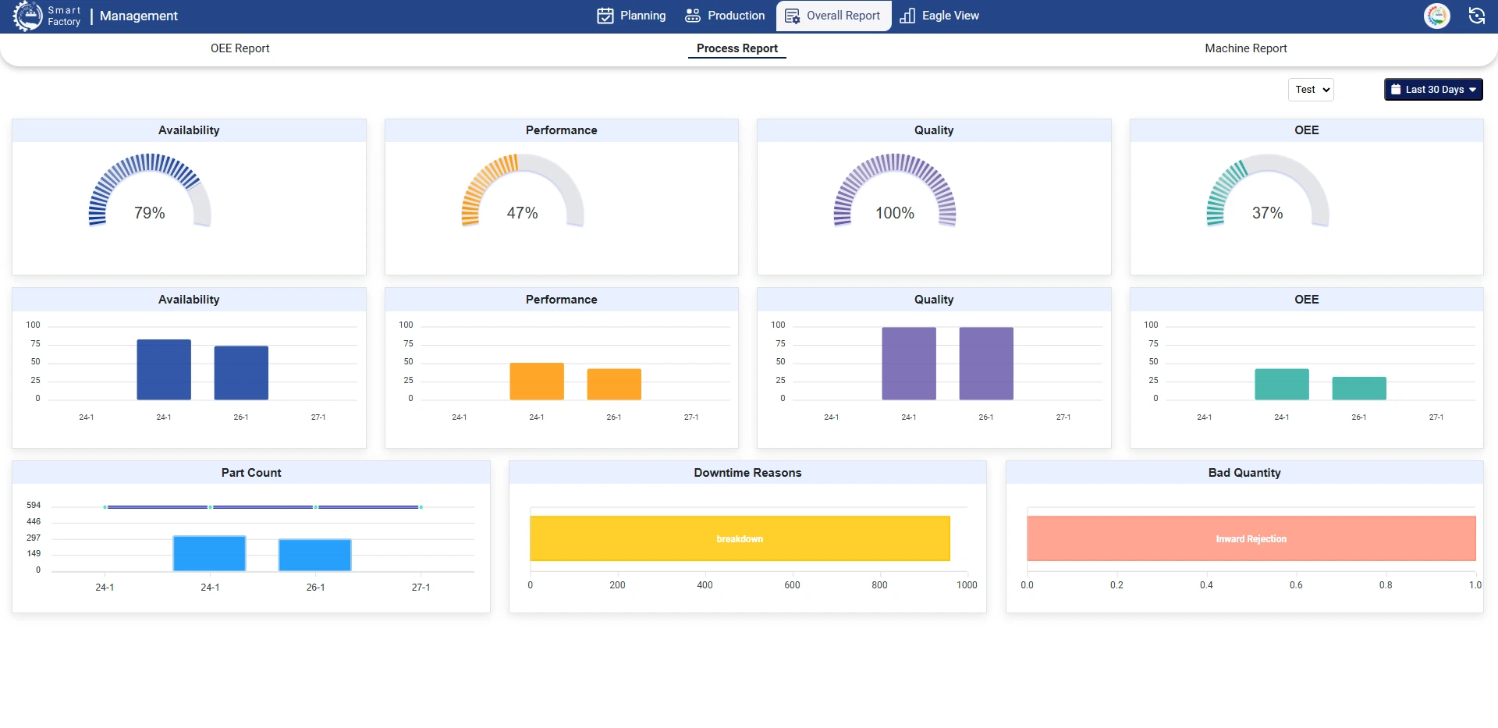Image resolution: width=1498 pixels, height=728 pixels.
Task: Switch to the Machine Report tab
Action: (1246, 48)
